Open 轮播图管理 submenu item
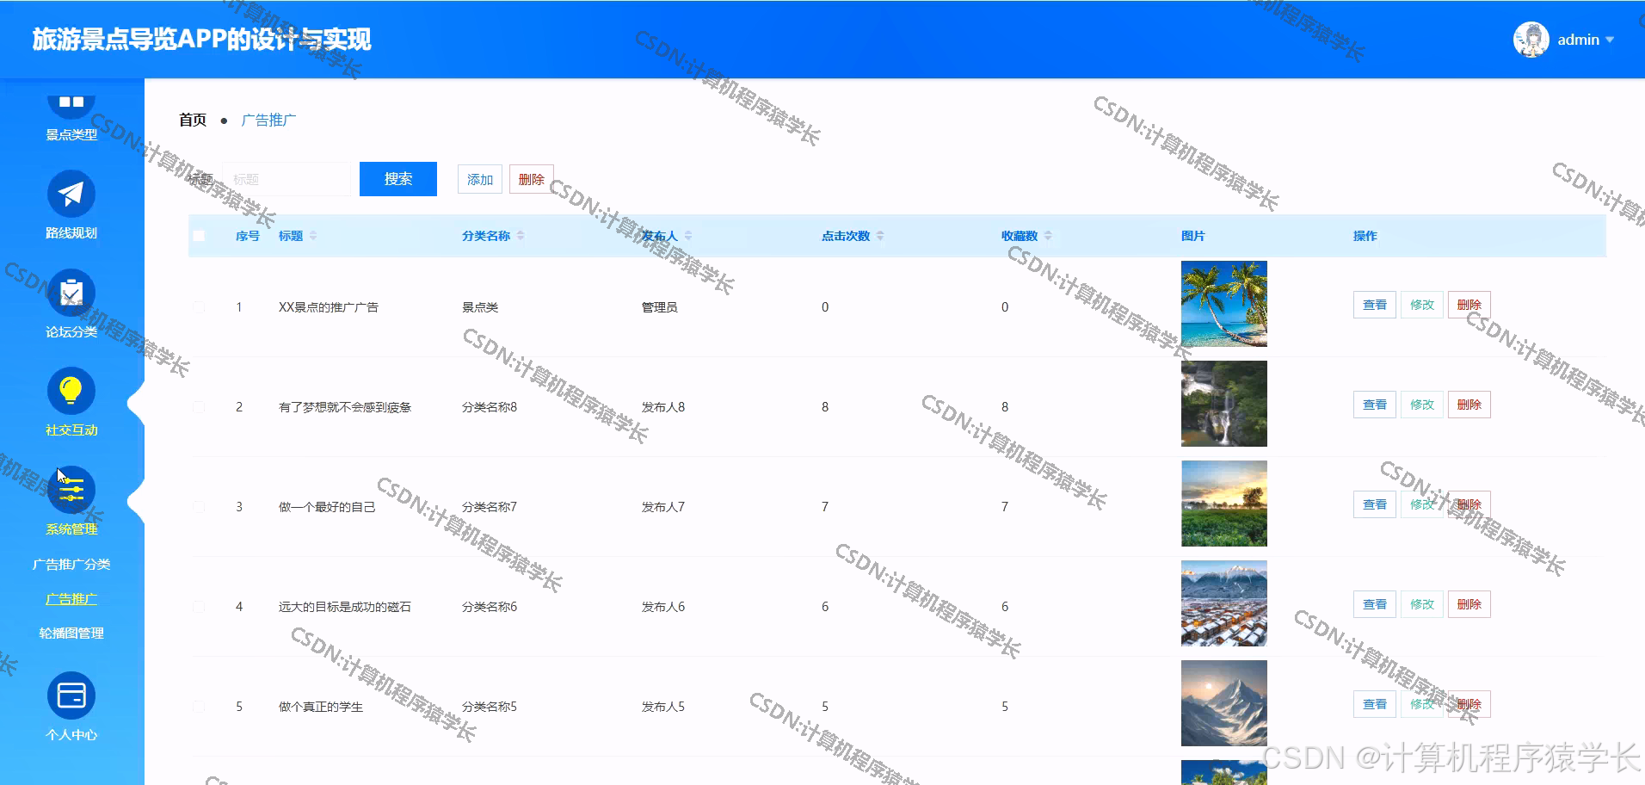 (x=71, y=634)
